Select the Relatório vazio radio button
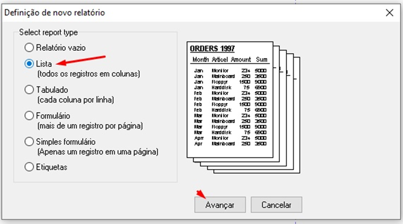The image size is (403, 224). (29, 47)
